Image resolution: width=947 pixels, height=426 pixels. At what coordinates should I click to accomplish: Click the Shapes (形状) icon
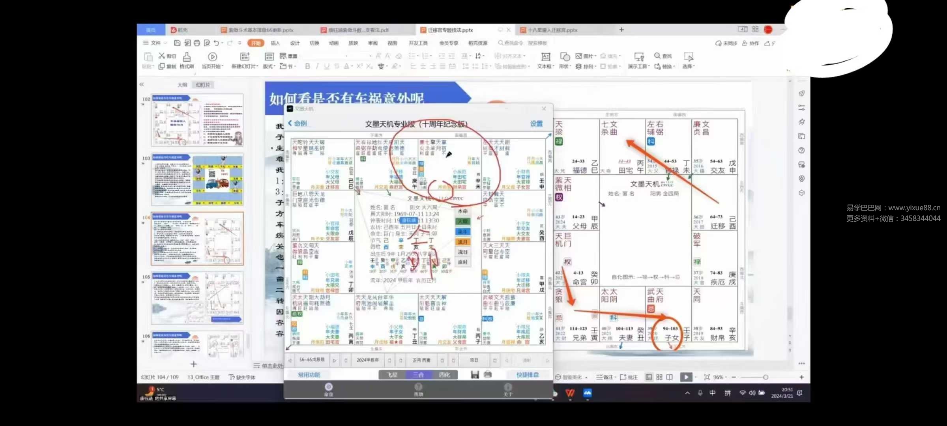coord(565,57)
